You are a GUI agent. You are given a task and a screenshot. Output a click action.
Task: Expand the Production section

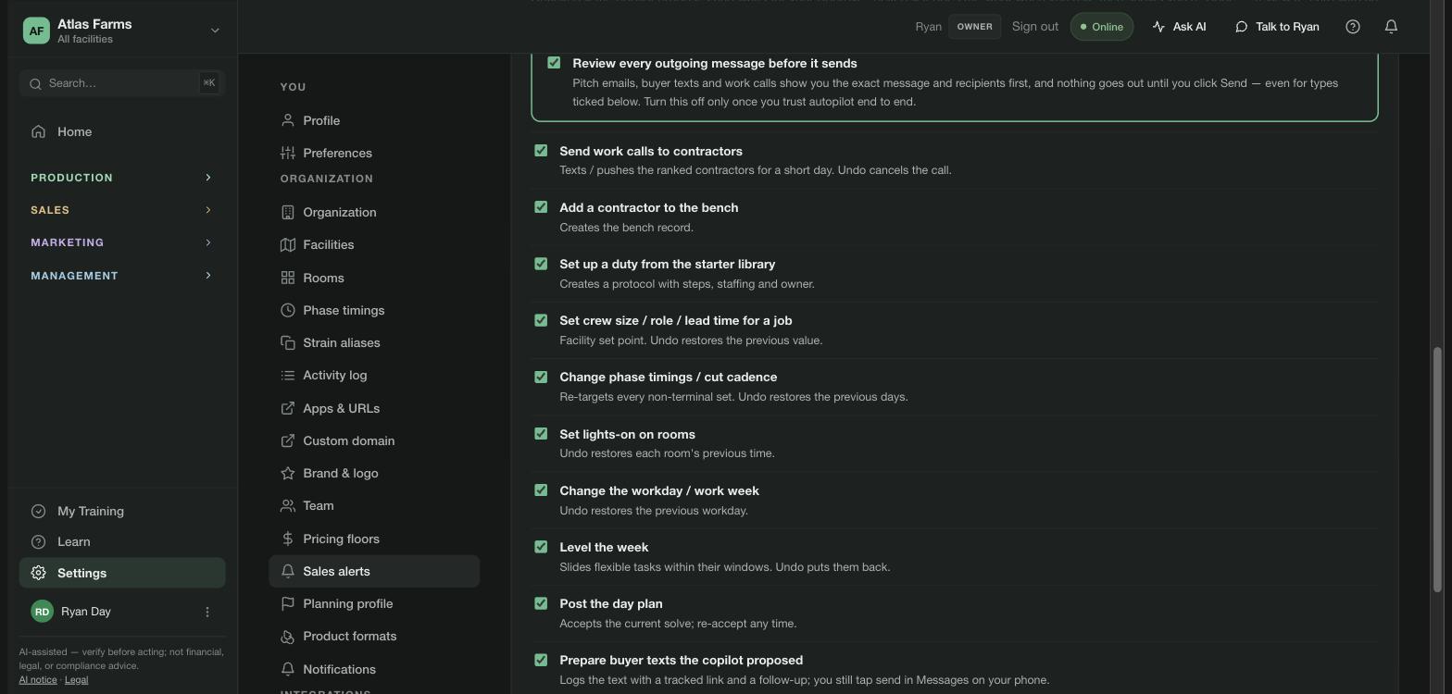click(x=121, y=178)
